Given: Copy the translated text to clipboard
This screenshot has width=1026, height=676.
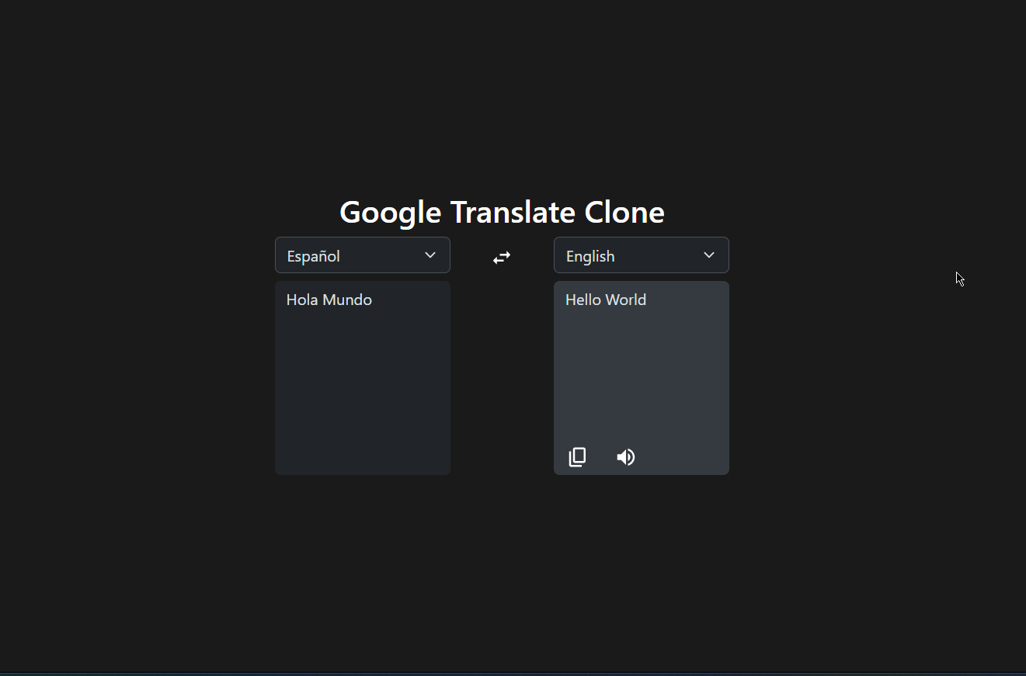Looking at the screenshot, I should (x=577, y=457).
